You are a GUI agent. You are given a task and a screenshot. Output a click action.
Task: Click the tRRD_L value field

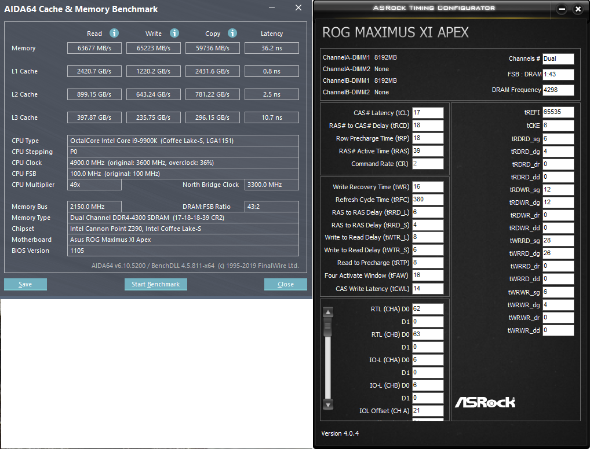[428, 212]
